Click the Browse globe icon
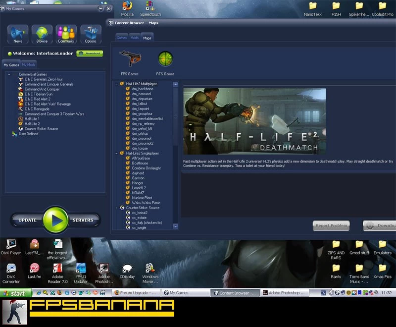 (42, 33)
